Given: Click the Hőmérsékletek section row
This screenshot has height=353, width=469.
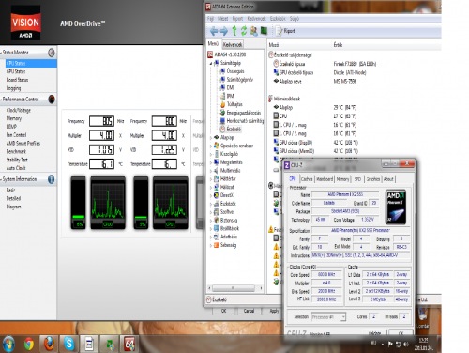Looking at the screenshot, I should 284,99.
